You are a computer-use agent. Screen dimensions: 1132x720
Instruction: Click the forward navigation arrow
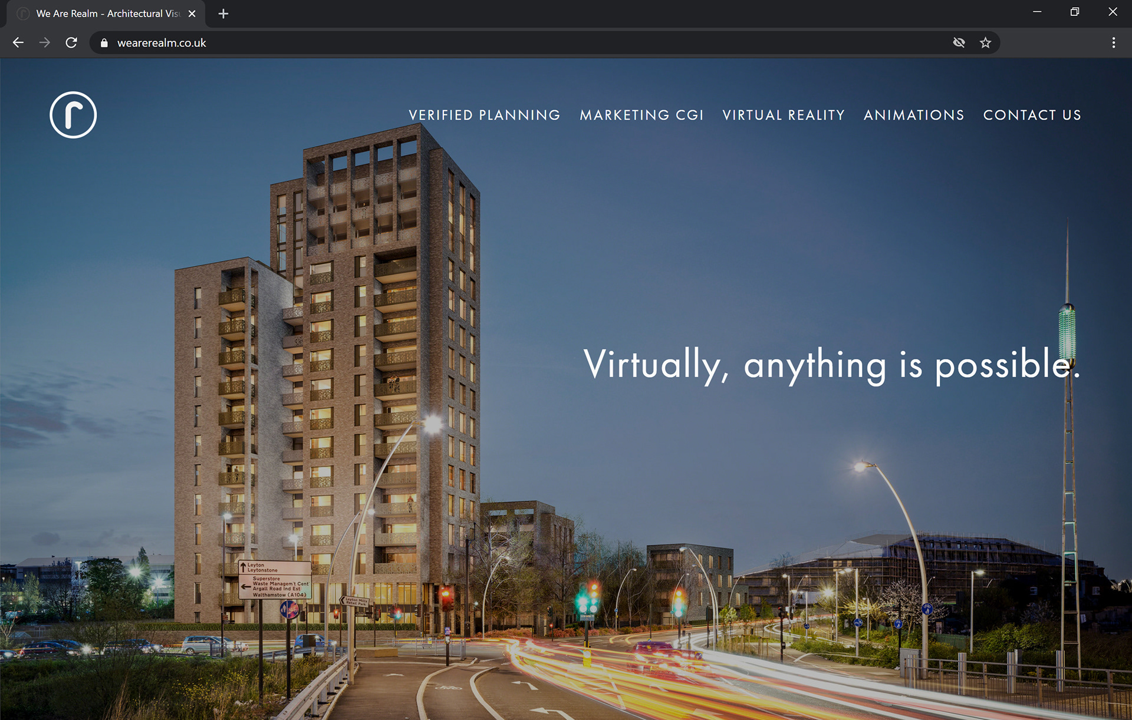click(45, 42)
